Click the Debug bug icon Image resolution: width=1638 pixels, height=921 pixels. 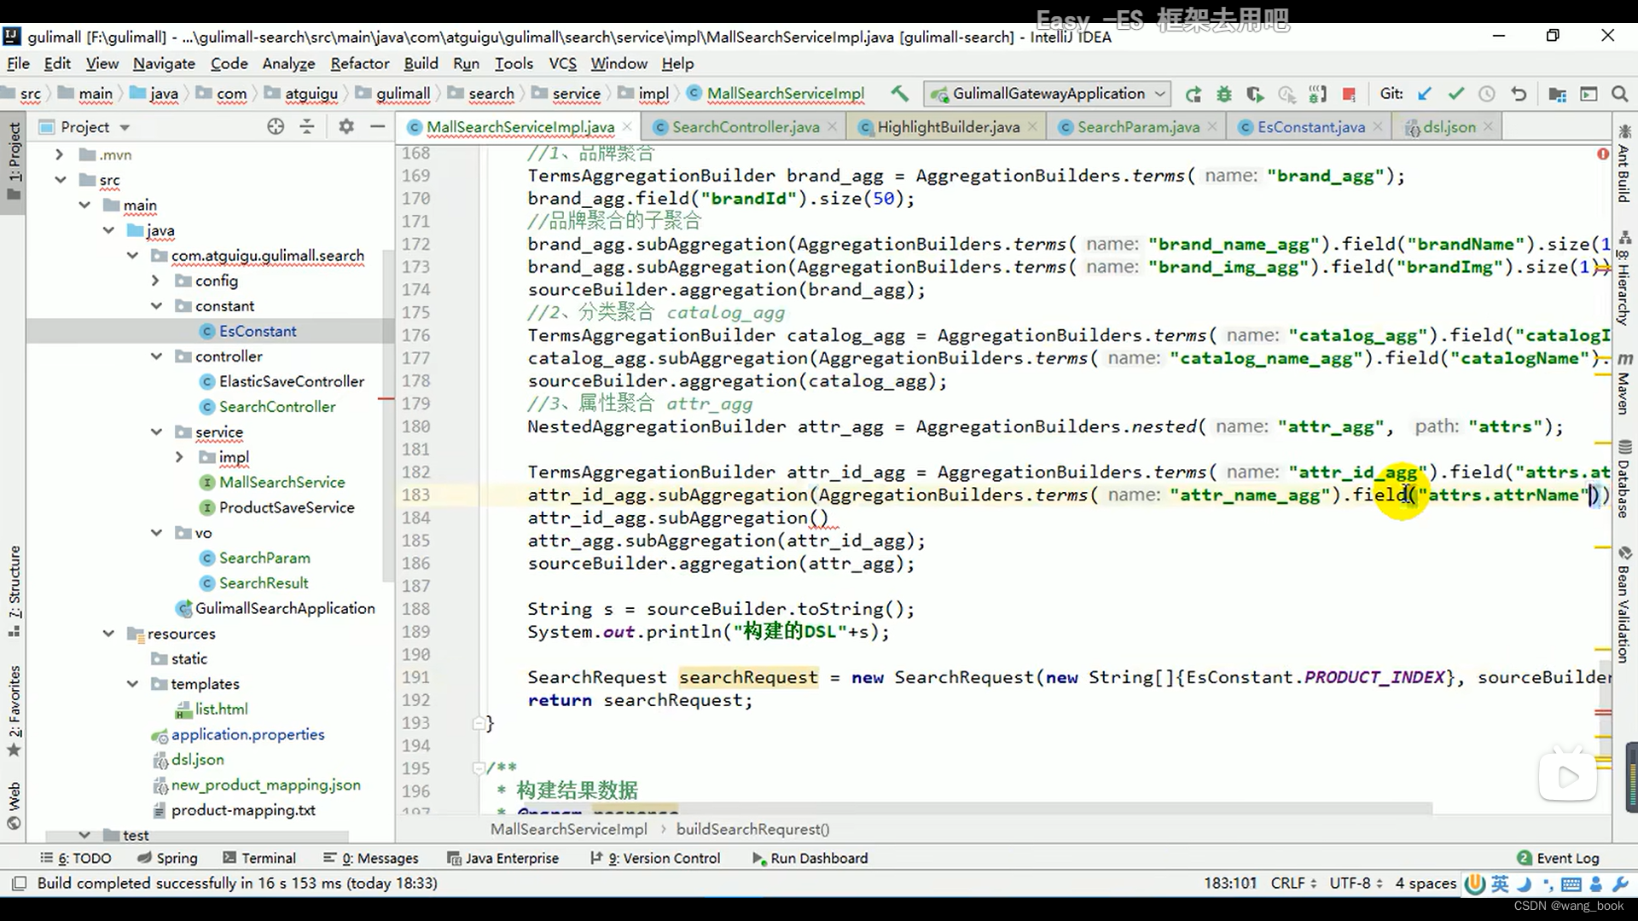click(x=1224, y=94)
